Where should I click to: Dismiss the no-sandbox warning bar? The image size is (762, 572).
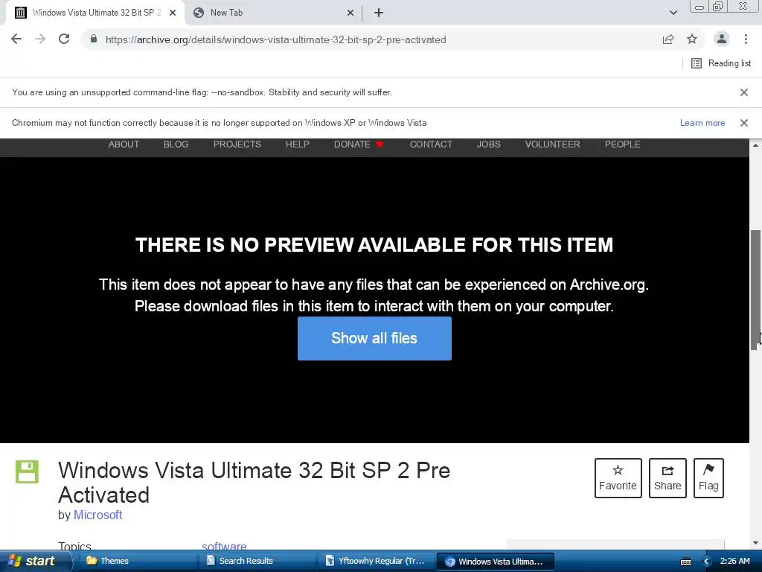743,92
